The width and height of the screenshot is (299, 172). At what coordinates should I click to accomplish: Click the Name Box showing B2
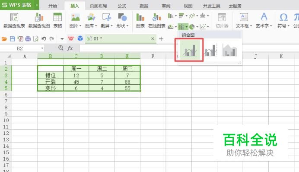pyautogui.click(x=20, y=48)
